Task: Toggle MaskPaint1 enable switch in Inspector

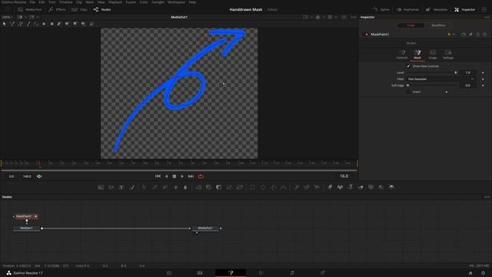Action: coord(366,34)
